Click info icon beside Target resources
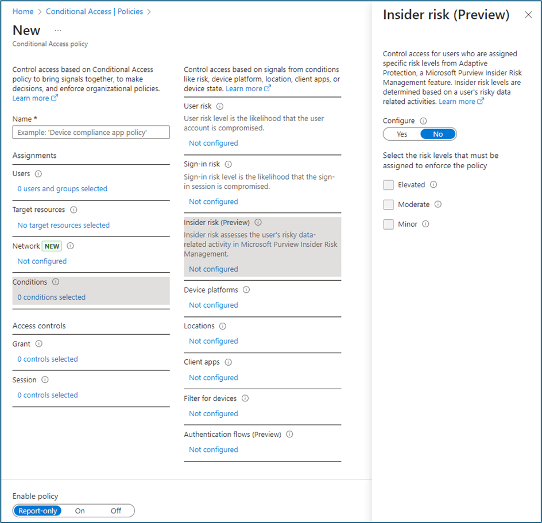 pyautogui.click(x=73, y=210)
